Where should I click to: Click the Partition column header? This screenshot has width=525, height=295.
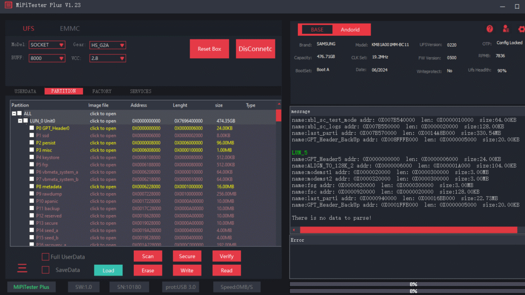20,105
